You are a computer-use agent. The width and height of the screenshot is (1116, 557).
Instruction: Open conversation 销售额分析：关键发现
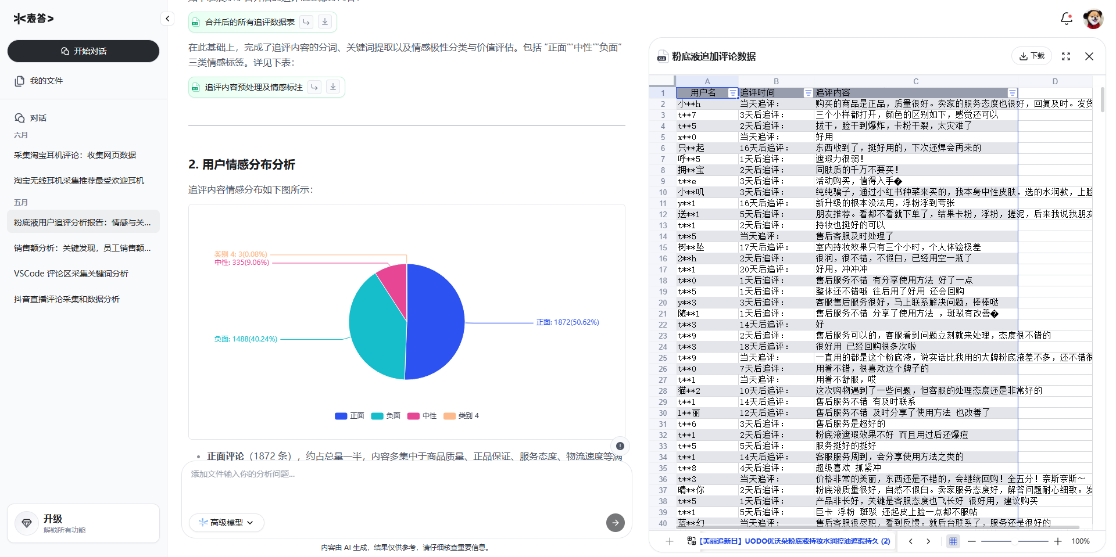point(83,248)
